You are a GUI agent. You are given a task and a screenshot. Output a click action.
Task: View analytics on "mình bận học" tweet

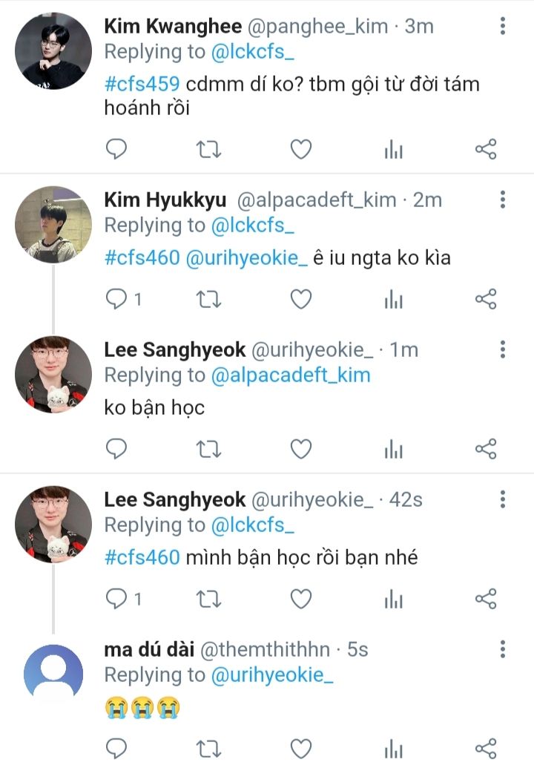pyautogui.click(x=393, y=598)
